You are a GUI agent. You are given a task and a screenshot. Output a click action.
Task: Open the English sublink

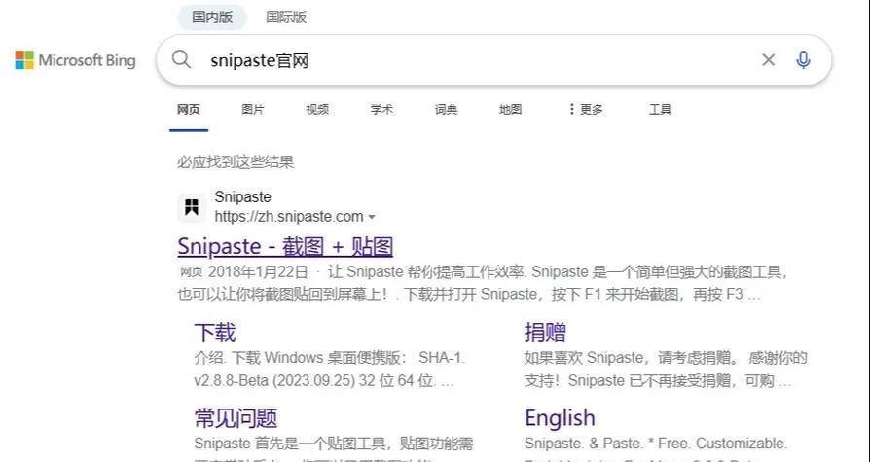point(560,418)
